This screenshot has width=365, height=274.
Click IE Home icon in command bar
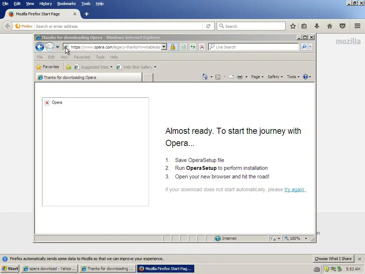pos(205,77)
